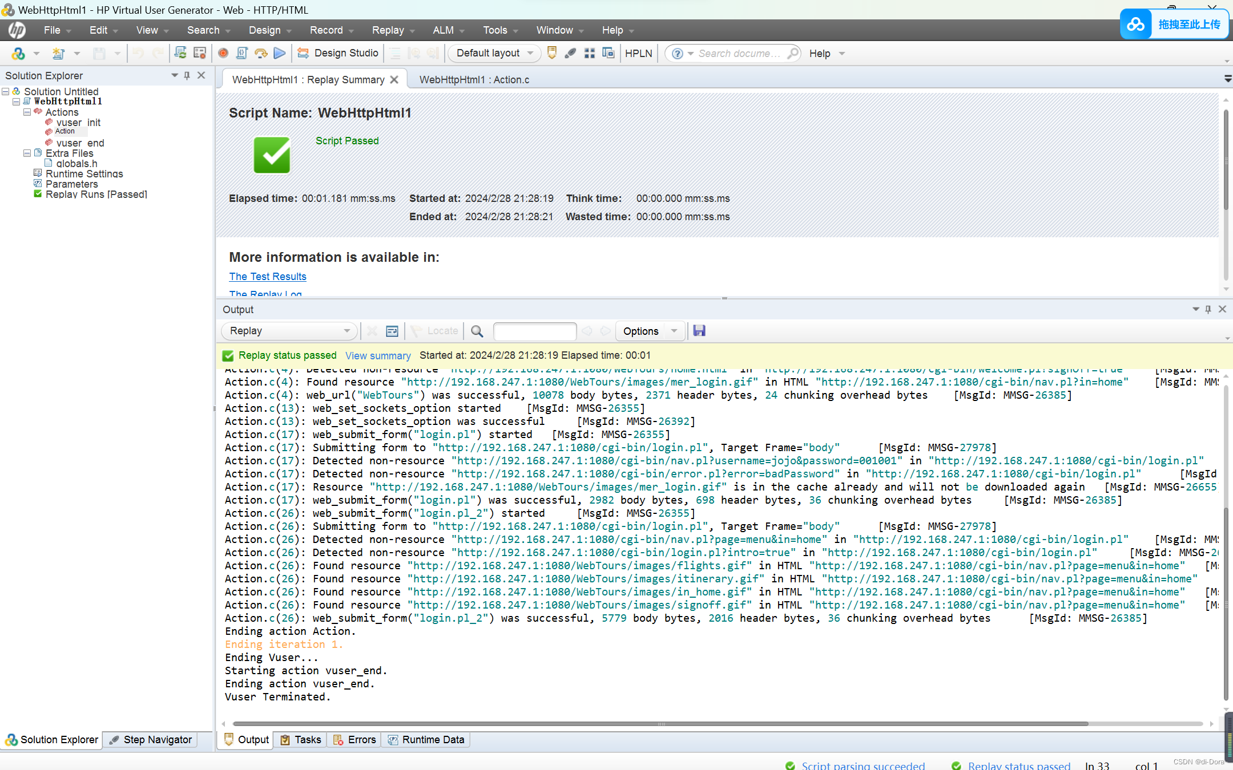Collapse the Actions tree node
The image size is (1233, 770).
pyautogui.click(x=27, y=112)
